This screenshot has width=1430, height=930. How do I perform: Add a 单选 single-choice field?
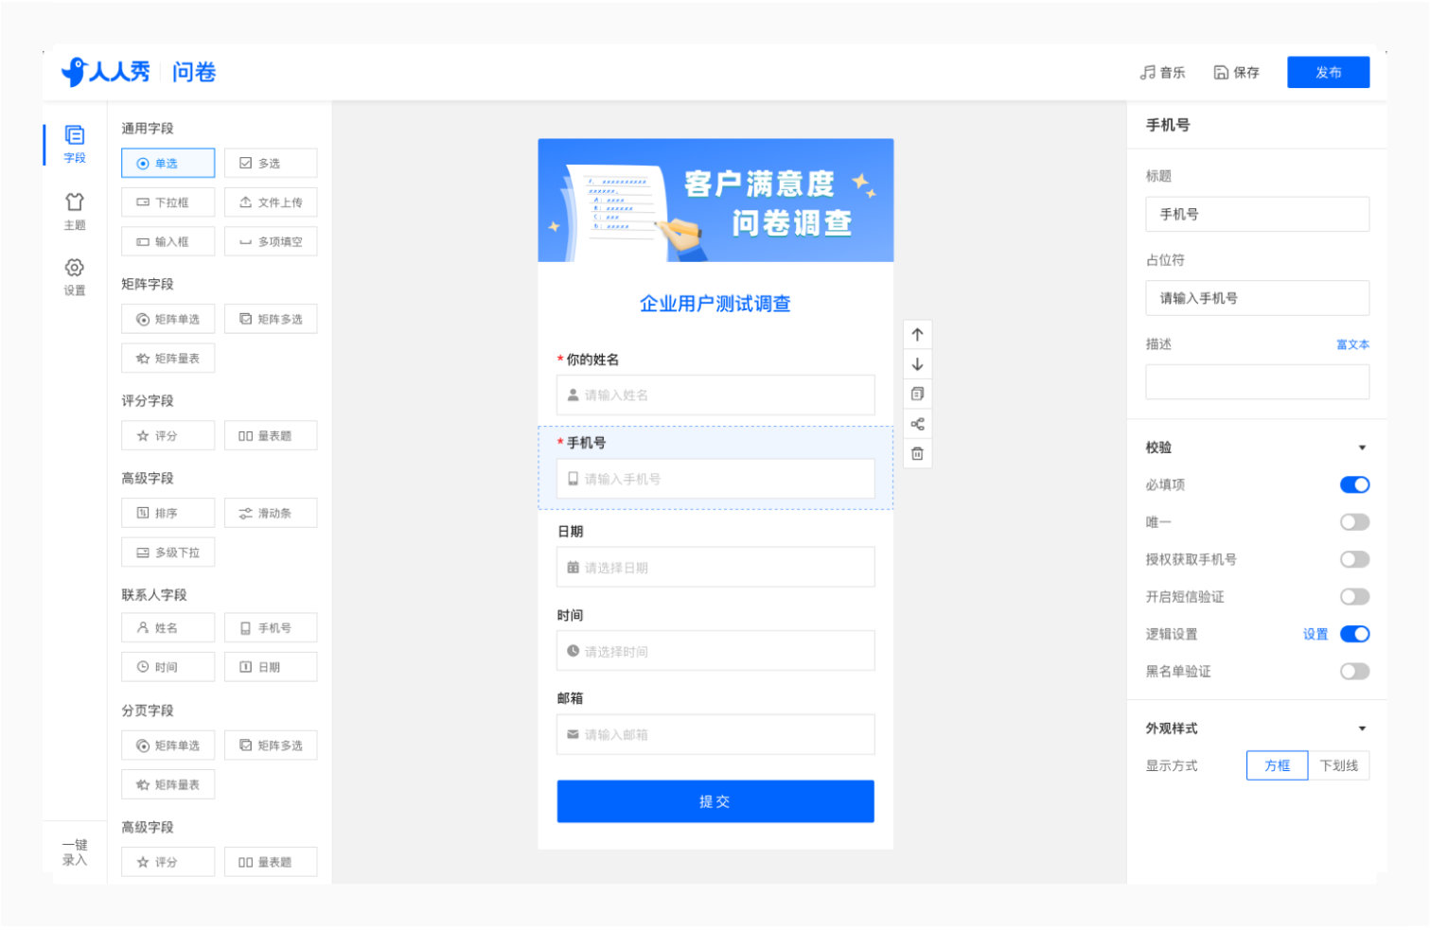click(x=168, y=163)
